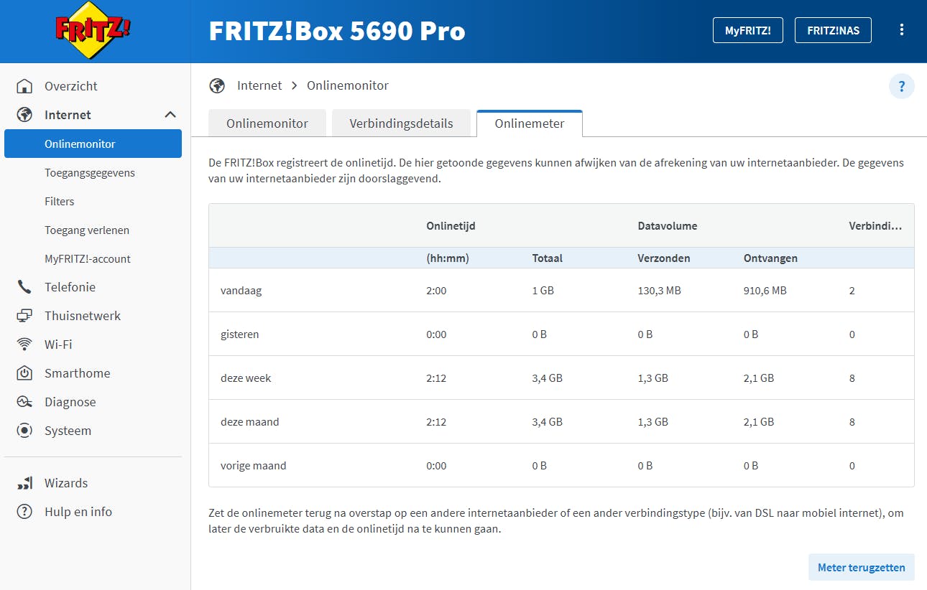Open the three-dot overflow menu
927x590 pixels.
coord(902,29)
